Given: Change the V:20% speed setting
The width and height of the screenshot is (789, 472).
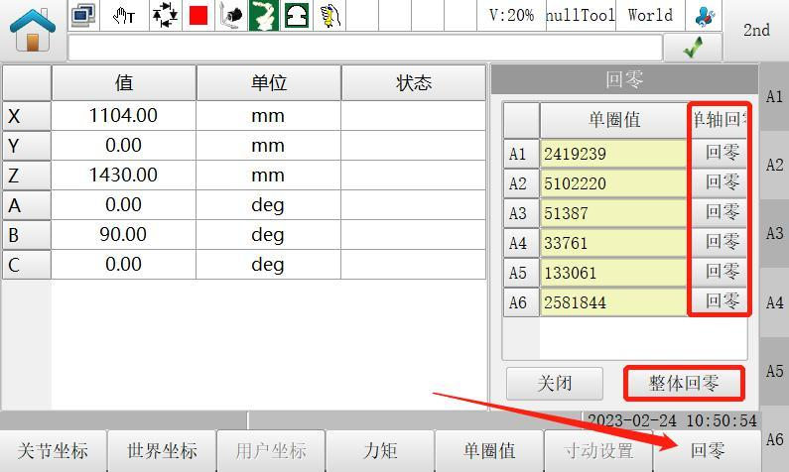Looking at the screenshot, I should point(511,15).
